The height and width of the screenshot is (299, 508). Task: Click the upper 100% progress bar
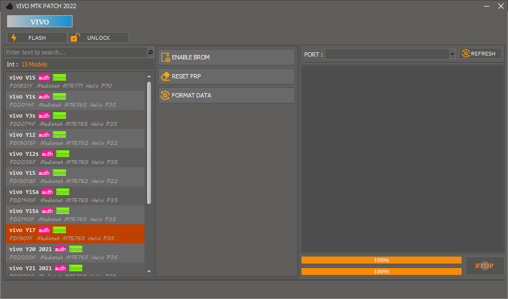coord(381,260)
